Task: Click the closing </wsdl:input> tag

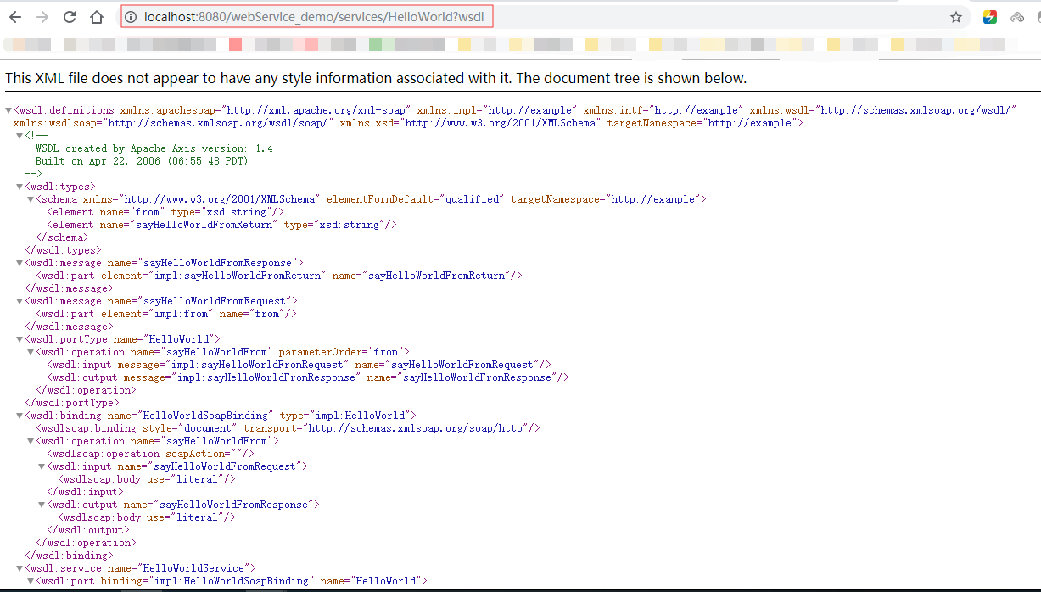Action: [85, 492]
